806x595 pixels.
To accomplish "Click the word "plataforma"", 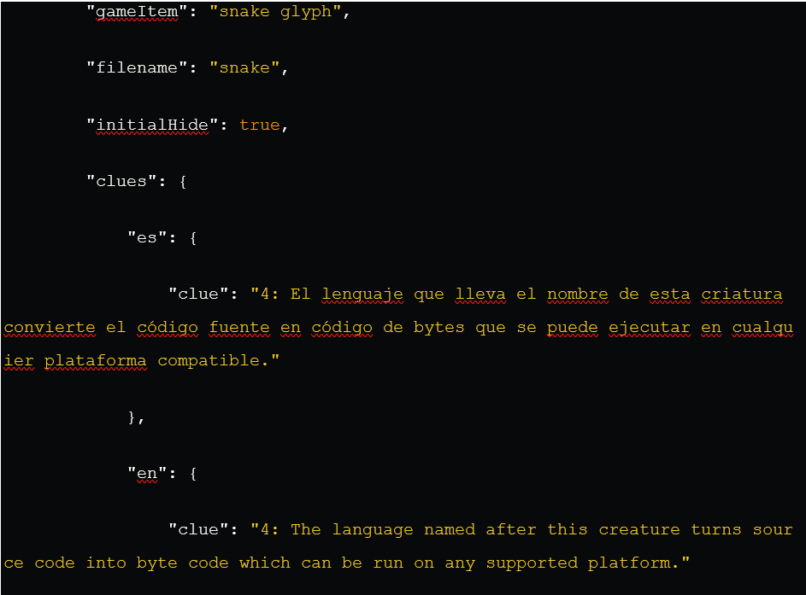I will coord(96,360).
